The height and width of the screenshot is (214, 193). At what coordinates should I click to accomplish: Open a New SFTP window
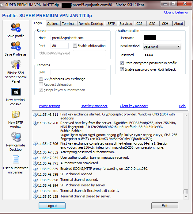point(16,115)
